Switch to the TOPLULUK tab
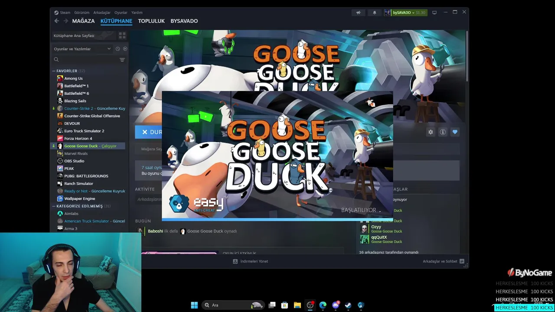The height and width of the screenshot is (312, 555). click(151, 21)
